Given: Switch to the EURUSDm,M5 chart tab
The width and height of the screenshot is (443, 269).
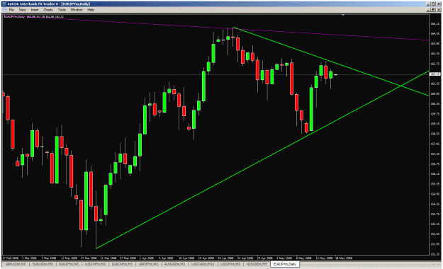Looking at the screenshot, I should coord(43,264).
